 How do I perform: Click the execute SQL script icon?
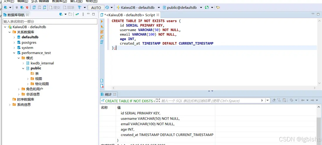(102, 32)
